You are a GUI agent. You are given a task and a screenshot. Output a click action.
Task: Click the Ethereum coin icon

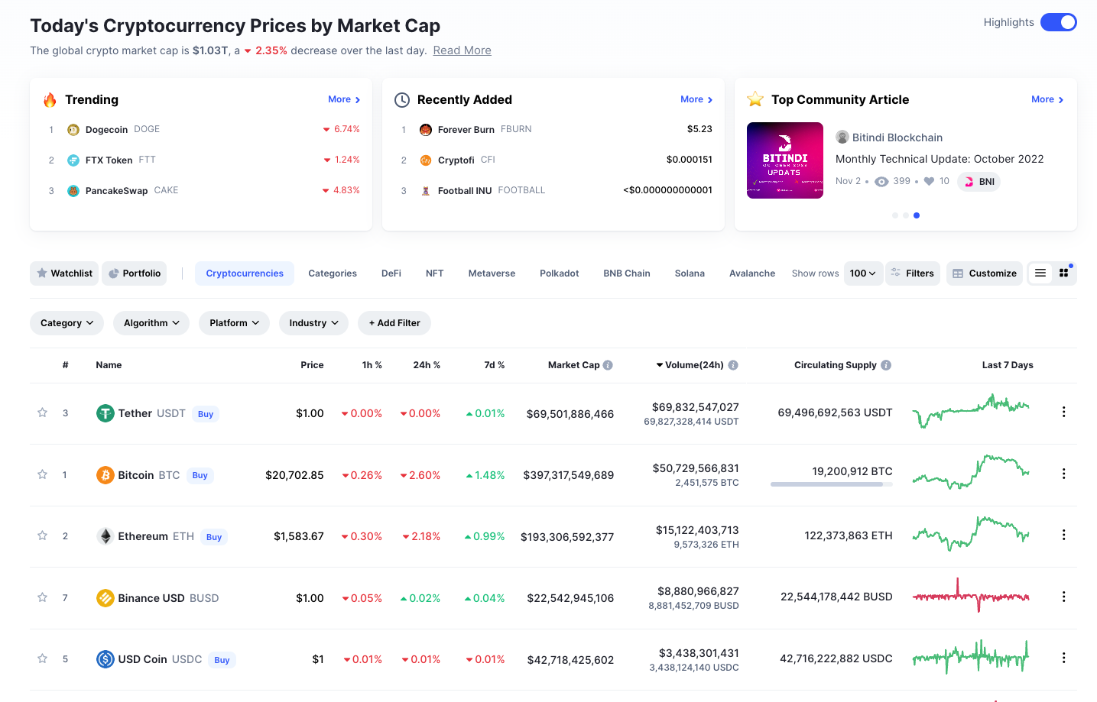point(105,536)
